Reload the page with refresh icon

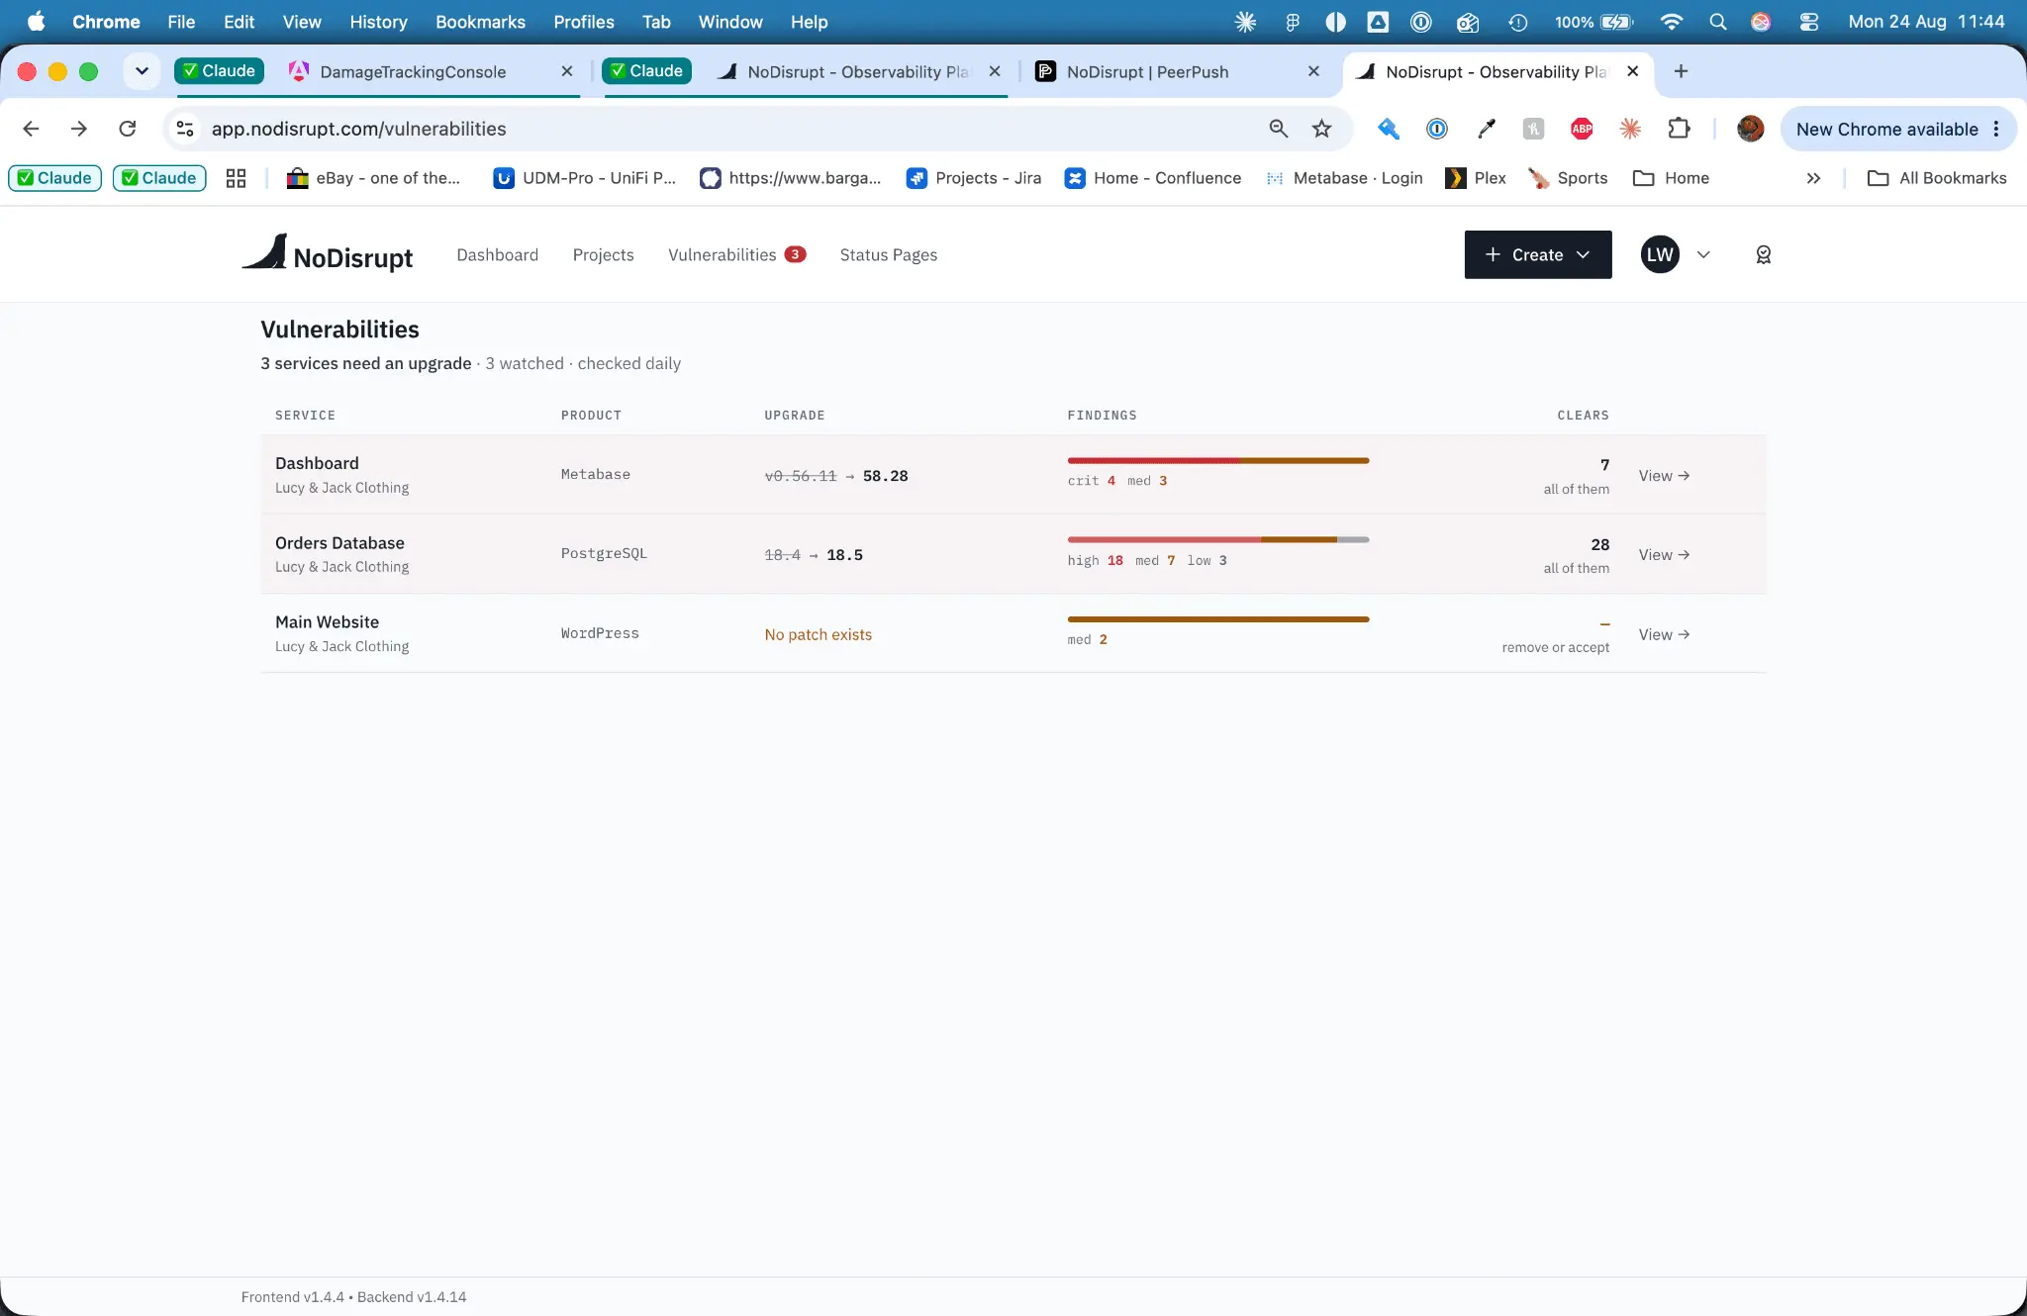tap(128, 129)
